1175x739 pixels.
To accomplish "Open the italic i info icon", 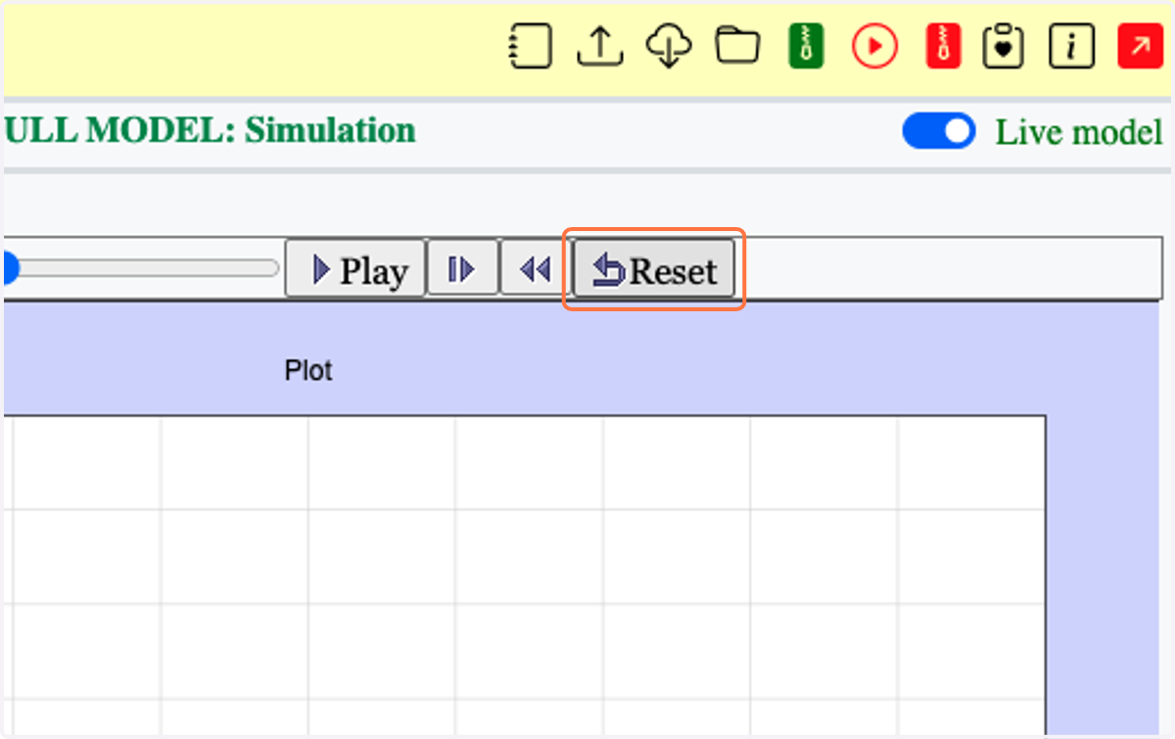I will point(1071,46).
